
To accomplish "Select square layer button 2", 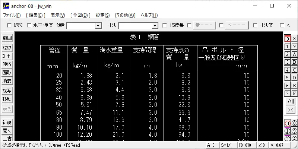I will click(288, 54).
